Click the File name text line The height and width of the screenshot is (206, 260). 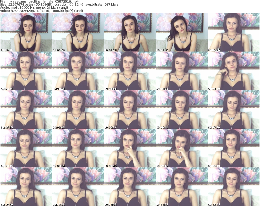[39, 2]
